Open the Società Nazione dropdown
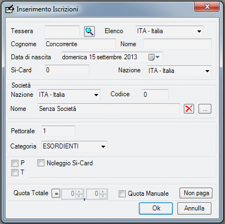This screenshot has height=224, width=225. pos(69,95)
